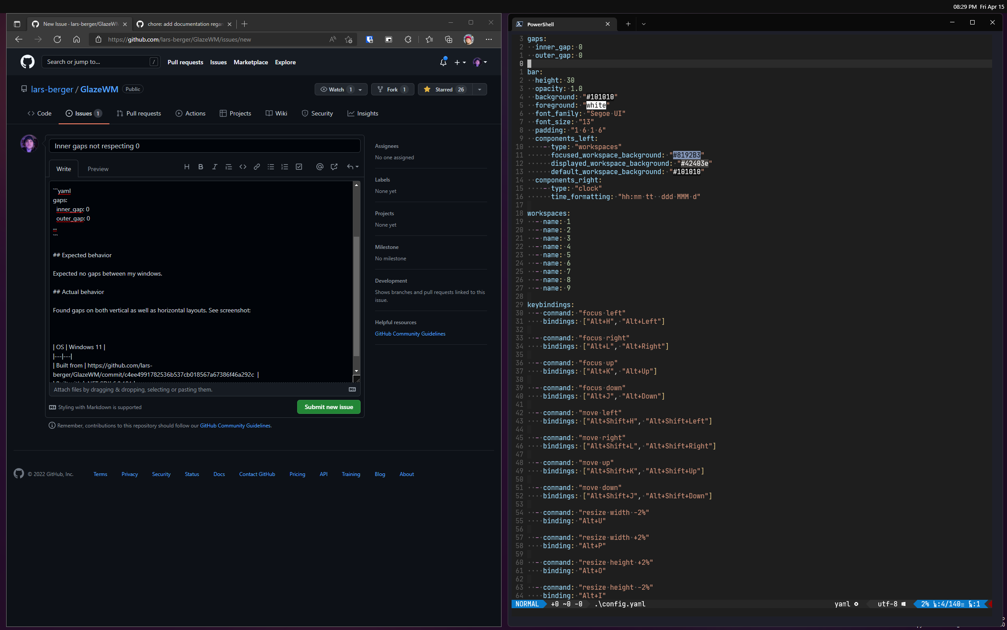This screenshot has height=630, width=1007.
Task: Insert a code snippet via the toolbar
Action: [x=243, y=167]
